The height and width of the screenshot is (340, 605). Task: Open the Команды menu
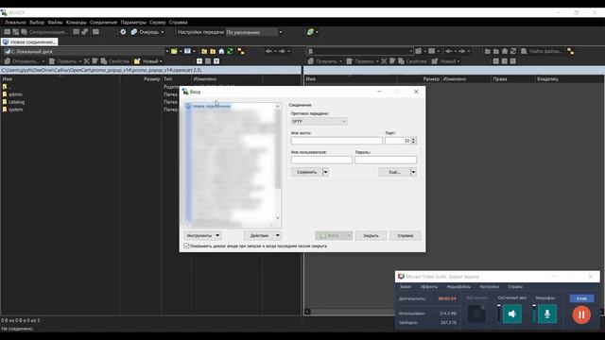(x=76, y=23)
